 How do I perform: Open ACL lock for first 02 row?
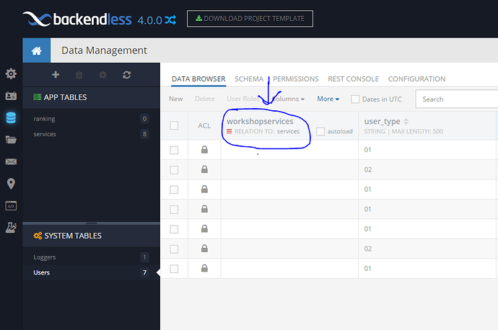204,169
